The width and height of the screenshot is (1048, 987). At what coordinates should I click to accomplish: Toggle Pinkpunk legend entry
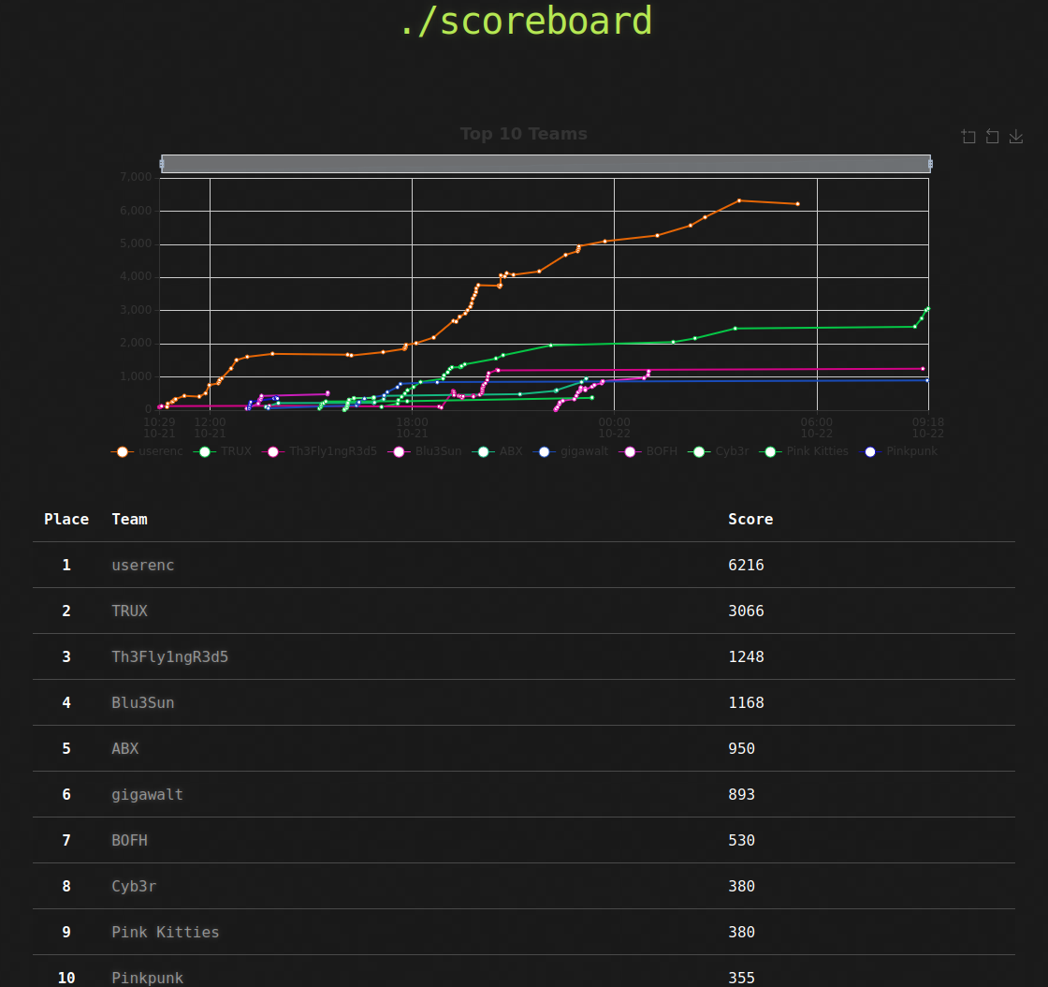898,451
